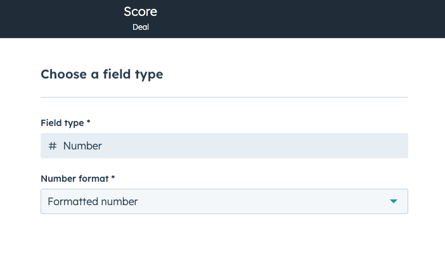Click the teal dropdown arrow icon
The height and width of the screenshot is (271, 445).
(x=394, y=201)
